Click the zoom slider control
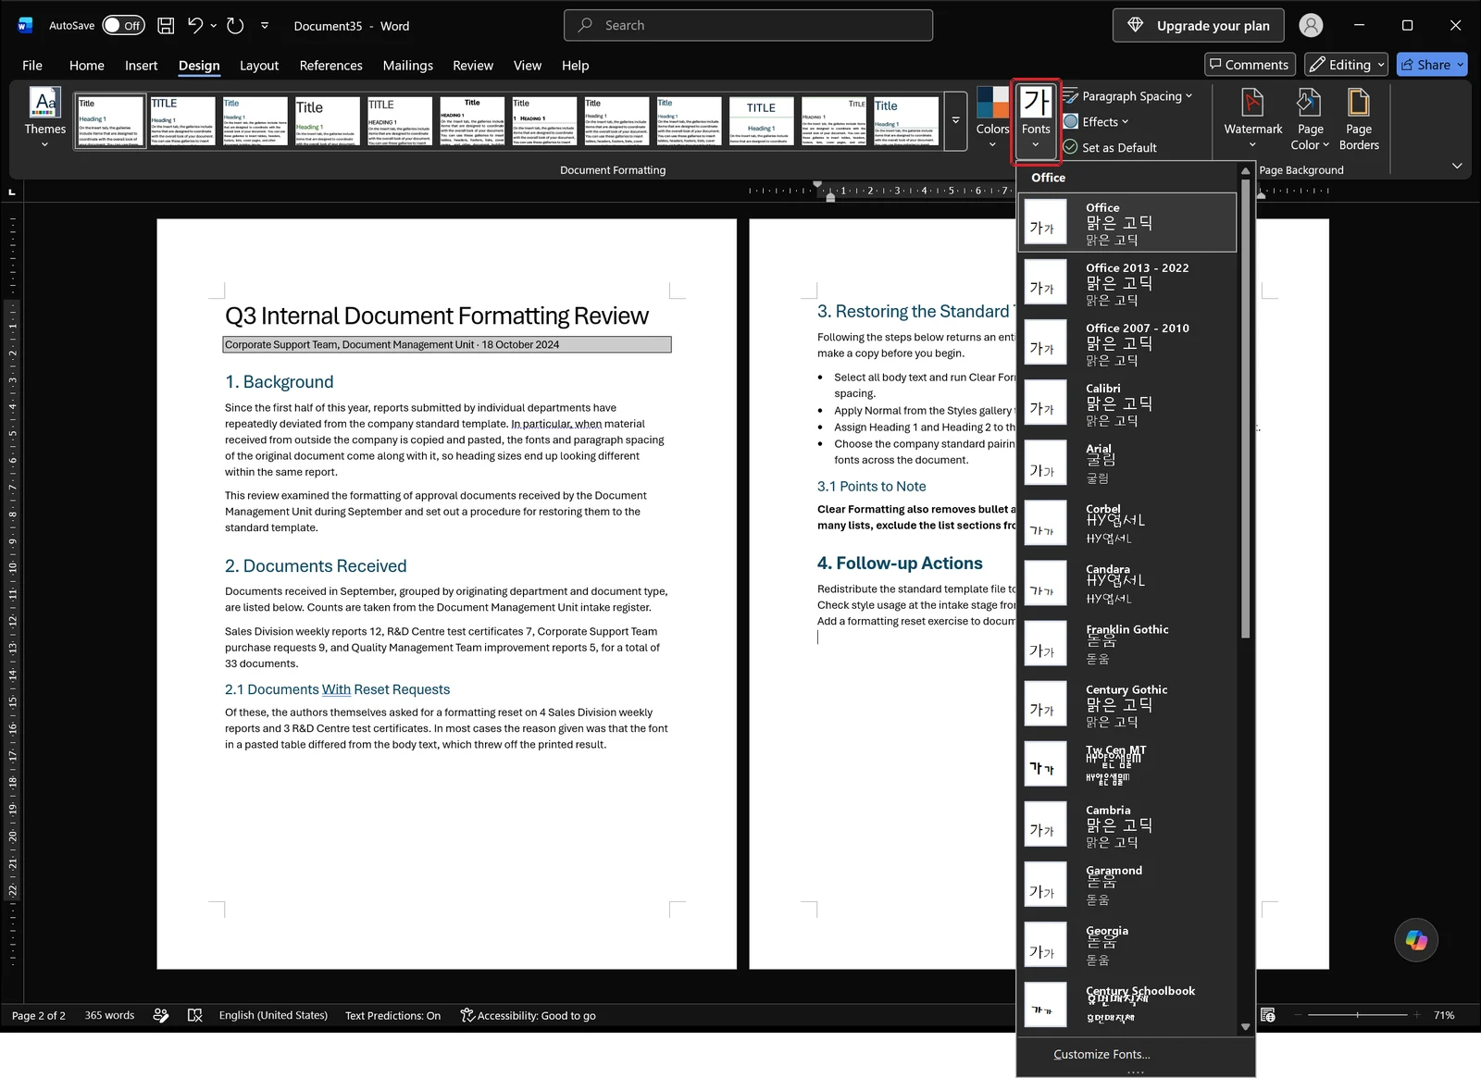This screenshot has height=1078, width=1481. pyautogui.click(x=1358, y=1015)
